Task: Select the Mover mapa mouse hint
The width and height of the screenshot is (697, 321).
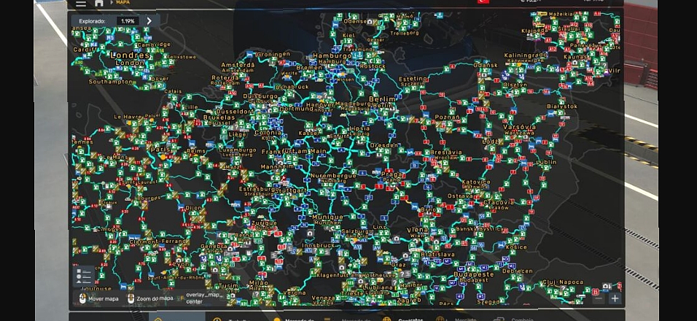Action: (x=98, y=299)
